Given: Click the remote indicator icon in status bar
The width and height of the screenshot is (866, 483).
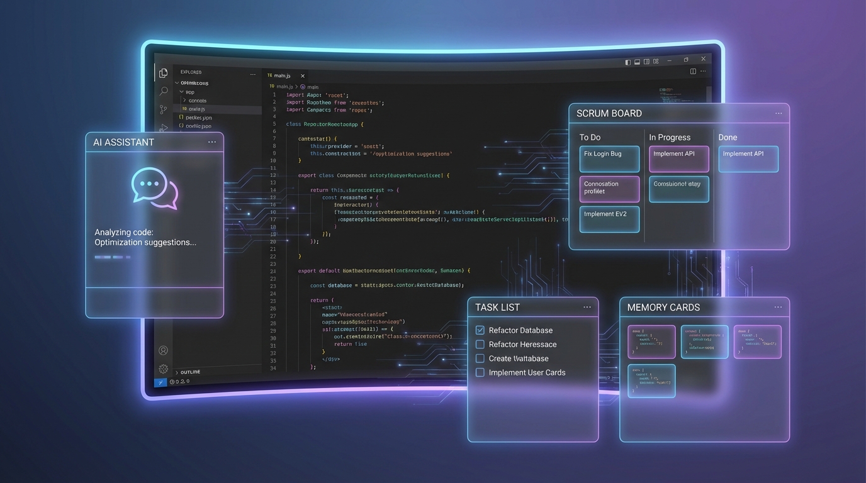Looking at the screenshot, I should click(x=160, y=382).
